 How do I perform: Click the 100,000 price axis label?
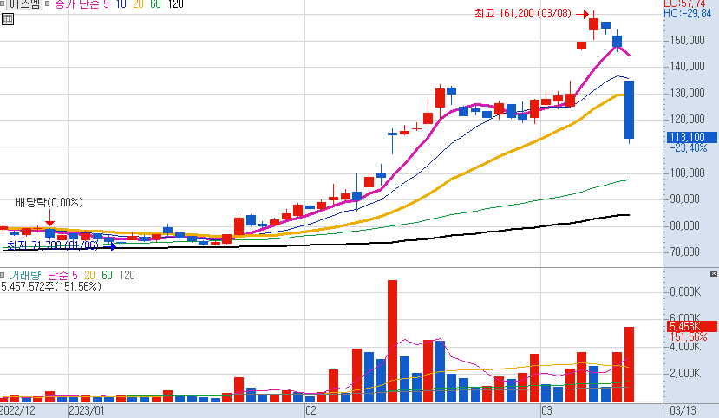[x=688, y=173]
